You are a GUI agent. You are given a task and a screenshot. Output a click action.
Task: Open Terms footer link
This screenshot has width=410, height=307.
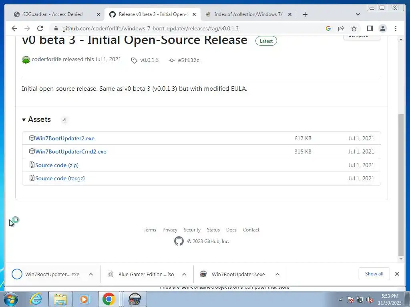(150, 230)
